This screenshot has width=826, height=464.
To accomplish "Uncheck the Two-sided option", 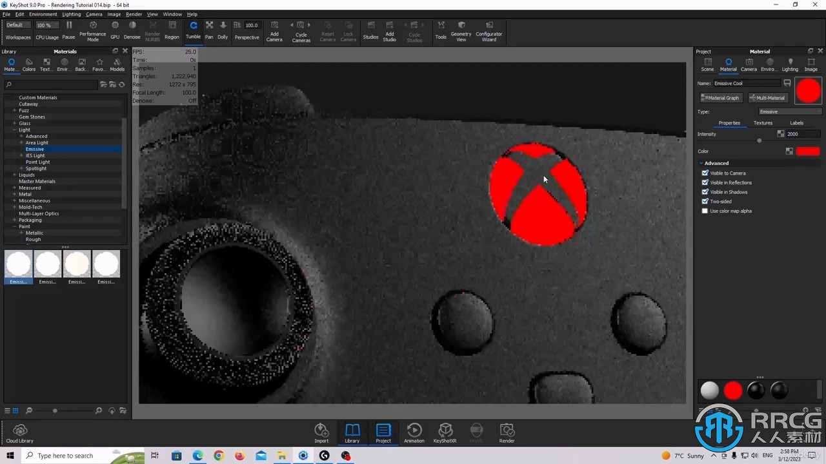I will click(705, 201).
